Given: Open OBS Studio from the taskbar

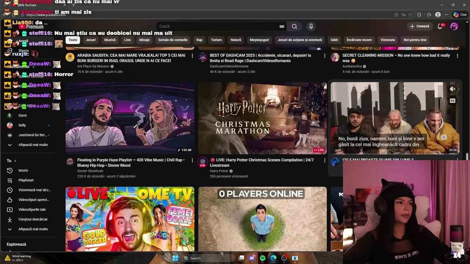Looking at the screenshot, I should click(284, 258).
